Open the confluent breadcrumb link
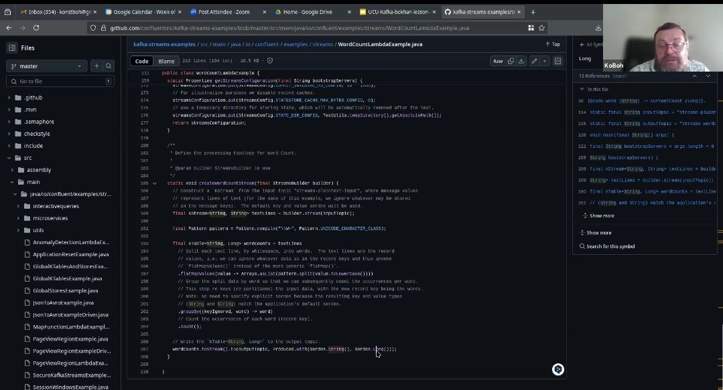This screenshot has width=723, height=390. tap(267, 44)
